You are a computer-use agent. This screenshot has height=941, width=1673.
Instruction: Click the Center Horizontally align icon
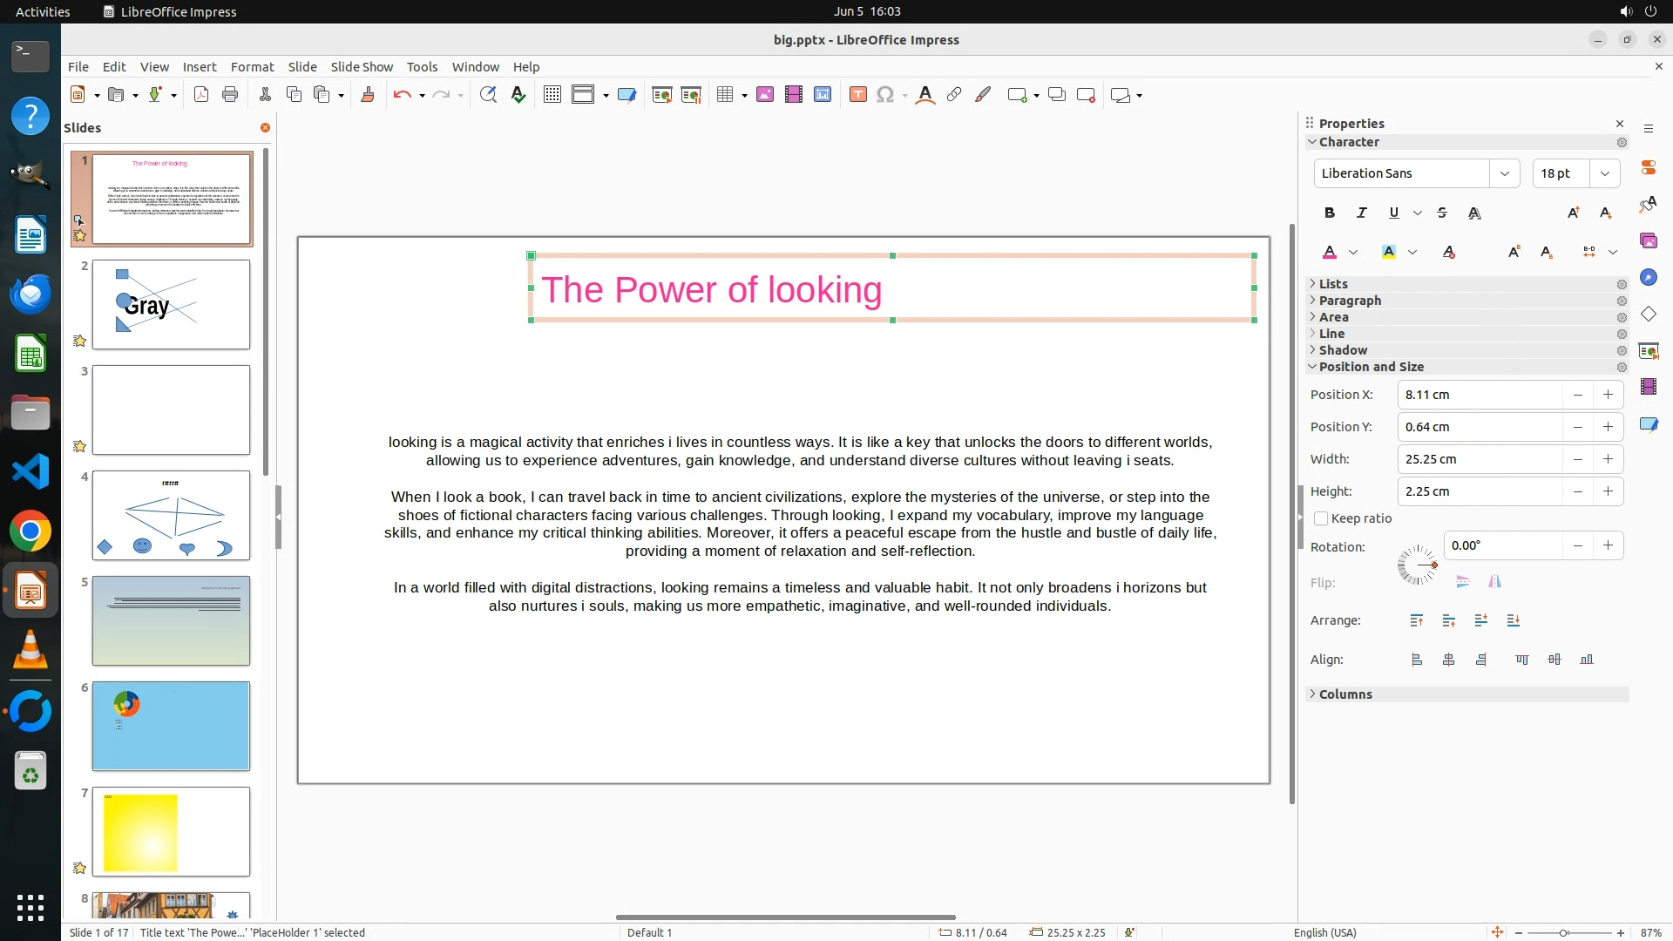[1449, 660]
